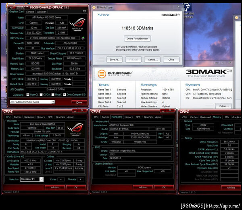242x210 pixels.
Task: Click the GPU name field ATI Radeon HD 5800 Series
Action: (47, 17)
